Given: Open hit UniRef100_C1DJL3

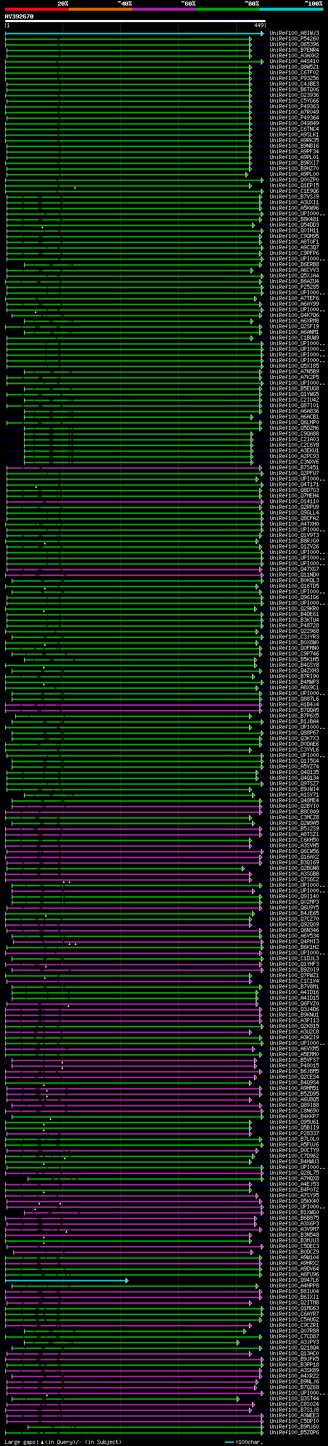Looking at the screenshot, I should pos(294,958).
